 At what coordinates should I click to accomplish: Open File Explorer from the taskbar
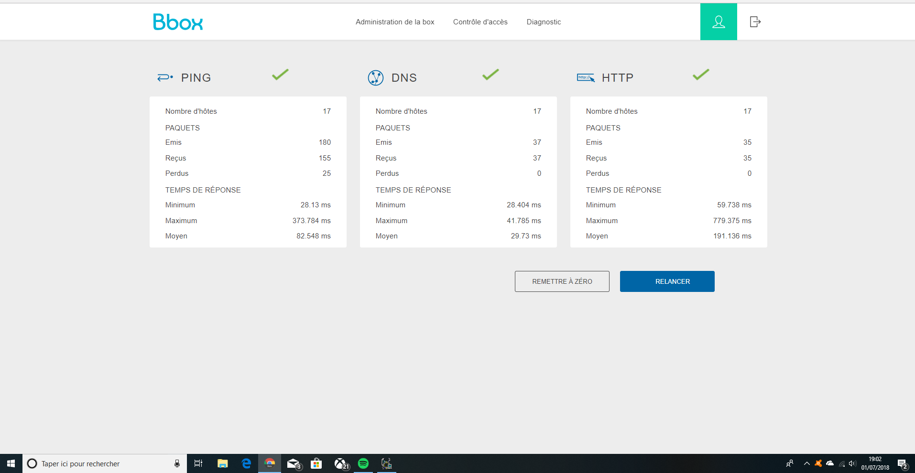222,463
